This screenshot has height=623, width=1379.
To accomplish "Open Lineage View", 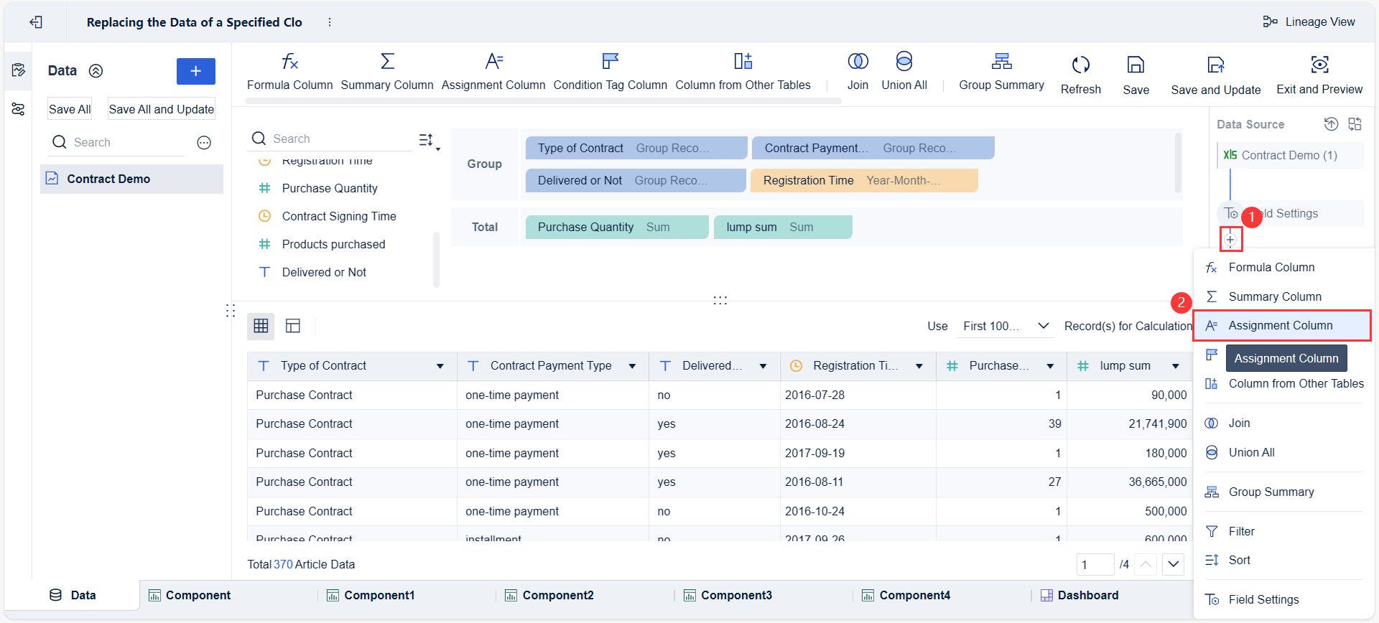I will pos(1309,22).
